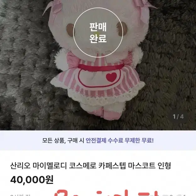Click the doll's pink shoes
This screenshot has height=196, width=196.
tap(106, 114)
